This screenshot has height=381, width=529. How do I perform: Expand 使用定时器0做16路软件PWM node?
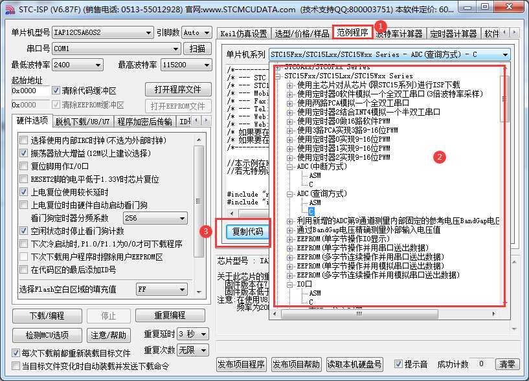pyautogui.click(x=289, y=122)
